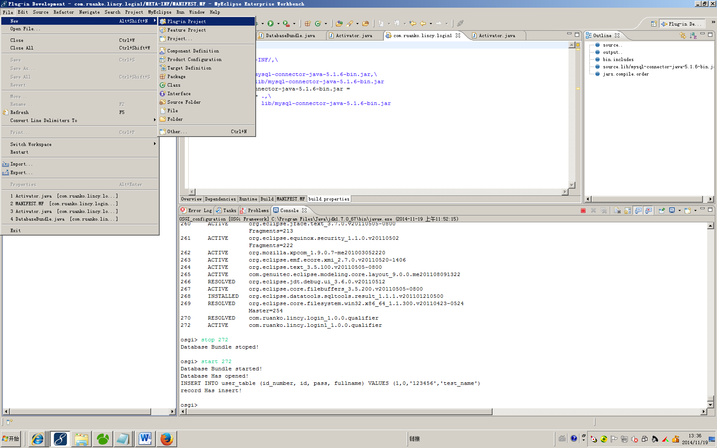
Task: Expand the Convert Line Delimiters To submenu
Action: pyautogui.click(x=79, y=120)
